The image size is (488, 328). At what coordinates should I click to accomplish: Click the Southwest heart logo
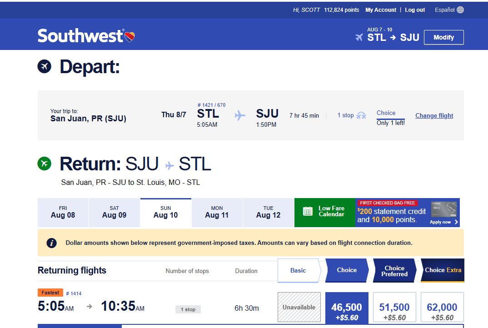[129, 36]
